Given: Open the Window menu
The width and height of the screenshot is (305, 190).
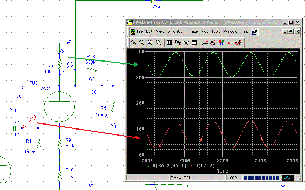Looking at the screenshot, I should [230, 32].
